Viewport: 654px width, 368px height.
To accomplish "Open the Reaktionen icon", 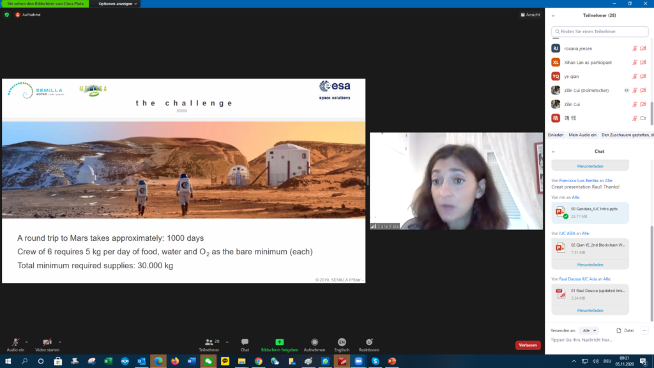I will tap(369, 342).
